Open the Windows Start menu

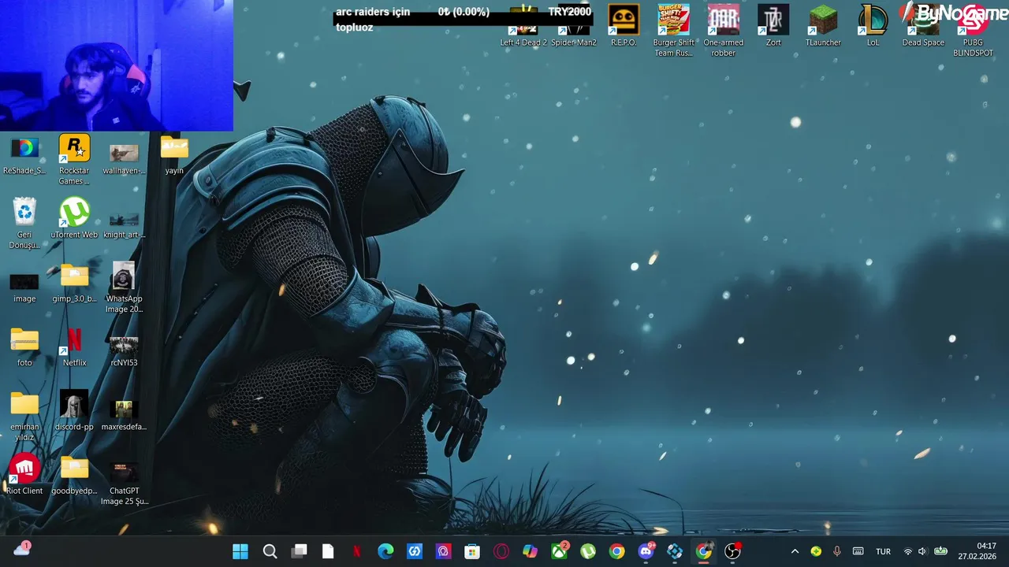240,551
